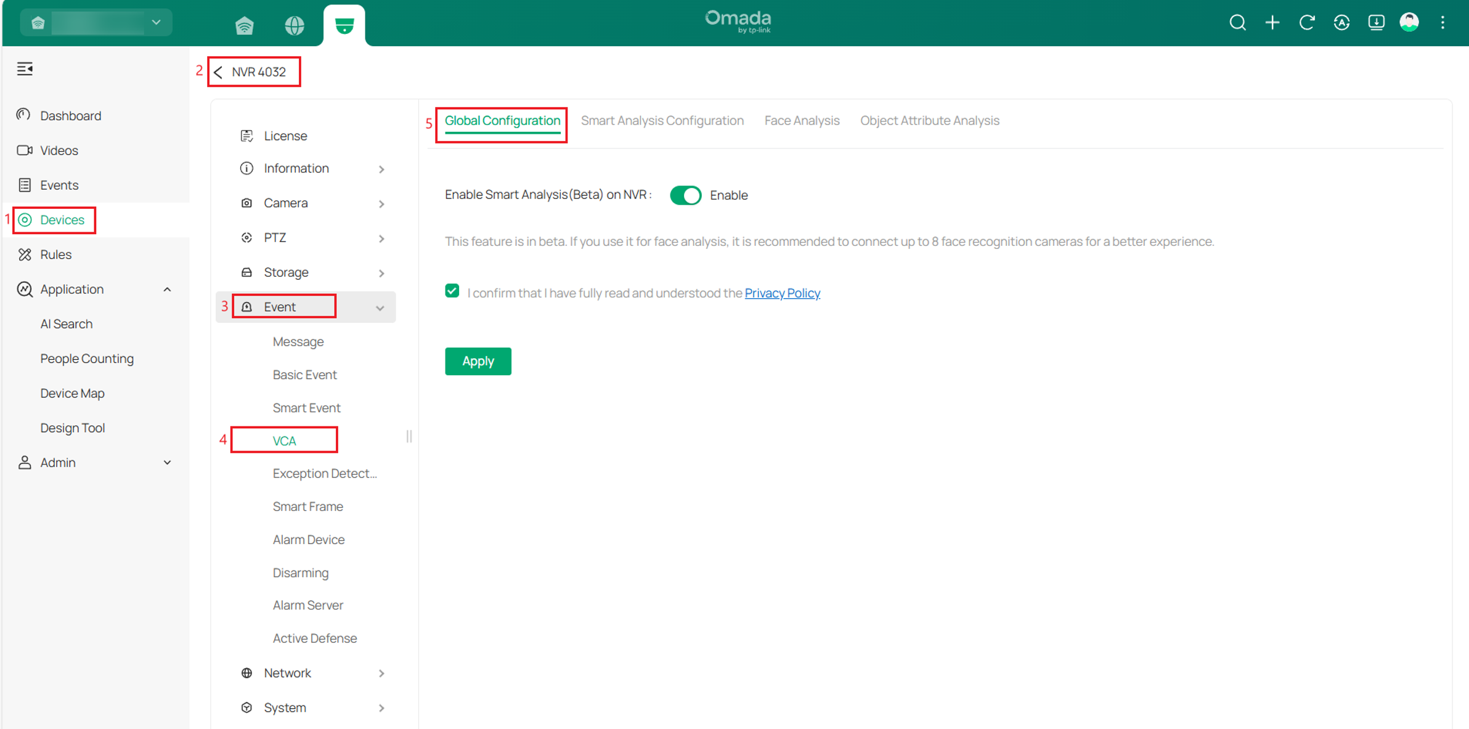Expand the Information submenu arrow
This screenshot has width=1469, height=729.
pos(381,169)
